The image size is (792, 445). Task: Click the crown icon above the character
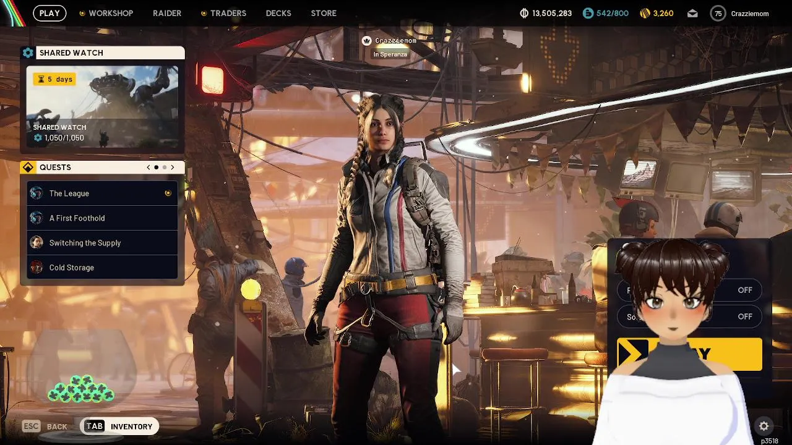point(366,41)
